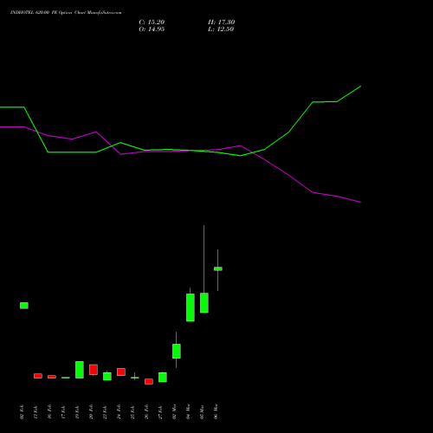Select the close value C: 15.20
433x433 pixels.
152,23
